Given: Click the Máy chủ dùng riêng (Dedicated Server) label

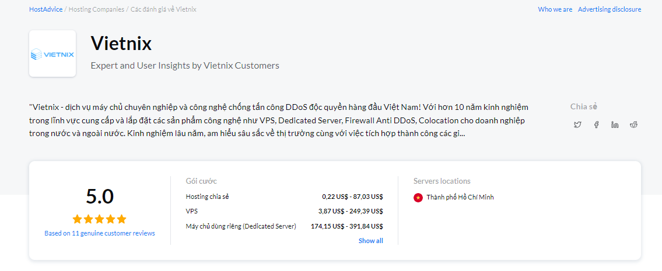Looking at the screenshot, I should (241, 226).
